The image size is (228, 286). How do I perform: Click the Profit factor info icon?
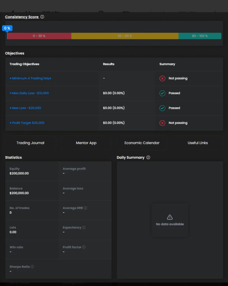[x=84, y=247]
